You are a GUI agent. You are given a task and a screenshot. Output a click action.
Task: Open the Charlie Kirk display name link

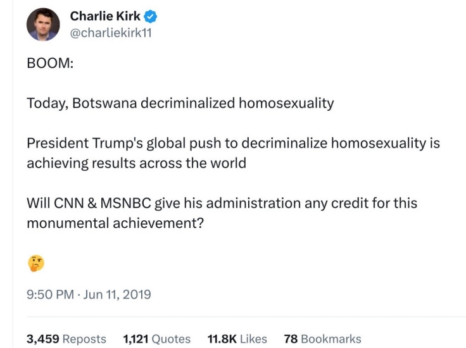tap(105, 16)
